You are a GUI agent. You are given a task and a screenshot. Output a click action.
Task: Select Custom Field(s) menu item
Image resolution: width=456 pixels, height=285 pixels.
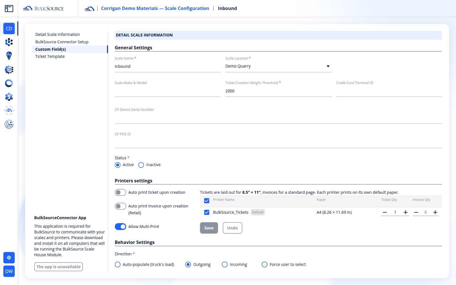click(x=69, y=49)
